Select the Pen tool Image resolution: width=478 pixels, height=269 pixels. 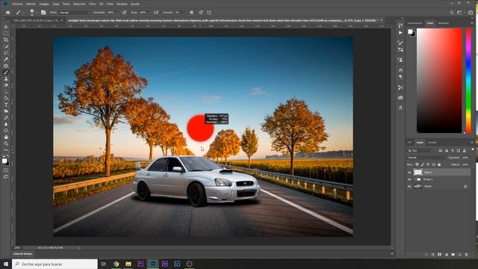click(x=6, y=117)
